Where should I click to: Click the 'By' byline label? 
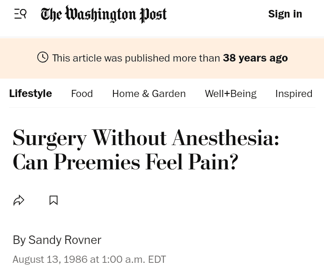click(x=19, y=240)
